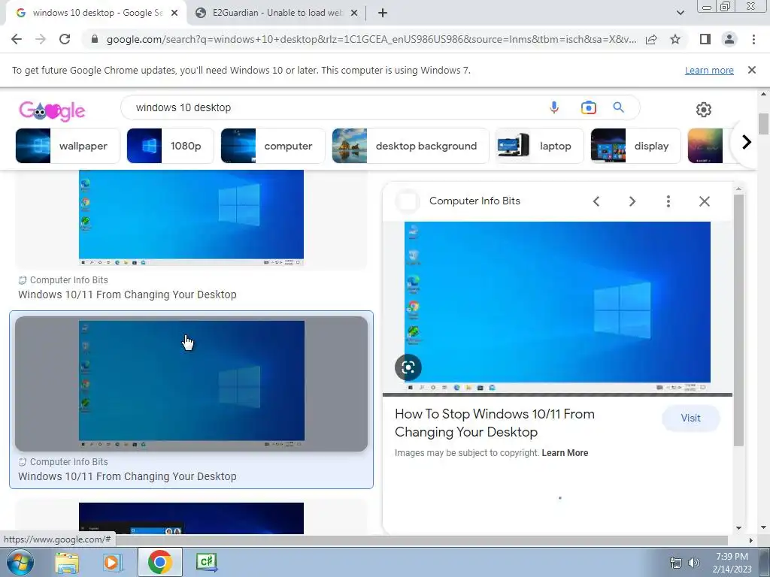
Task: Show more filter chips with arrow
Action: coord(747,142)
